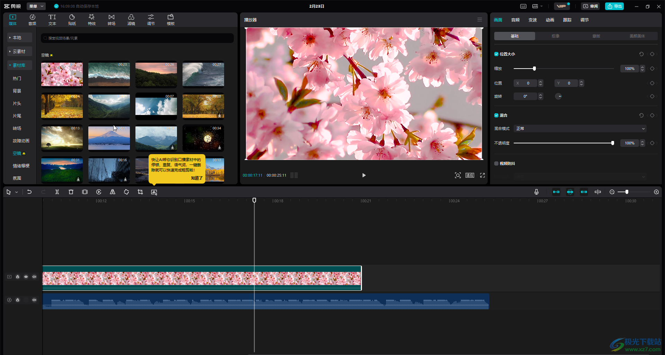This screenshot has width=665, height=355.
Task: Click the VIP button
Action: pos(562,6)
